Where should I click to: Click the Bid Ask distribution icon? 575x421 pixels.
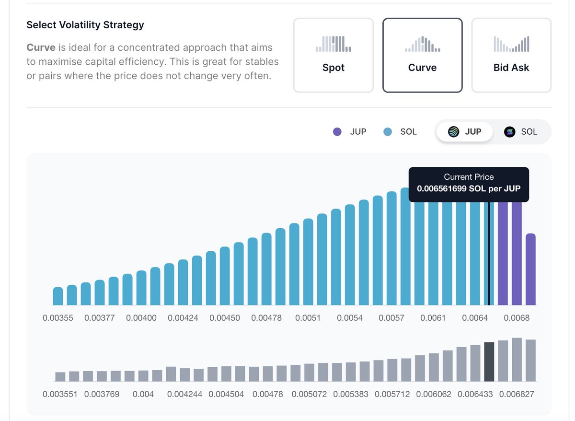point(511,44)
